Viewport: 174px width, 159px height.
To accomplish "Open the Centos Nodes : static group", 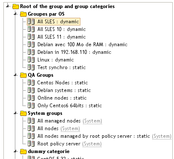I will coord(63,83).
